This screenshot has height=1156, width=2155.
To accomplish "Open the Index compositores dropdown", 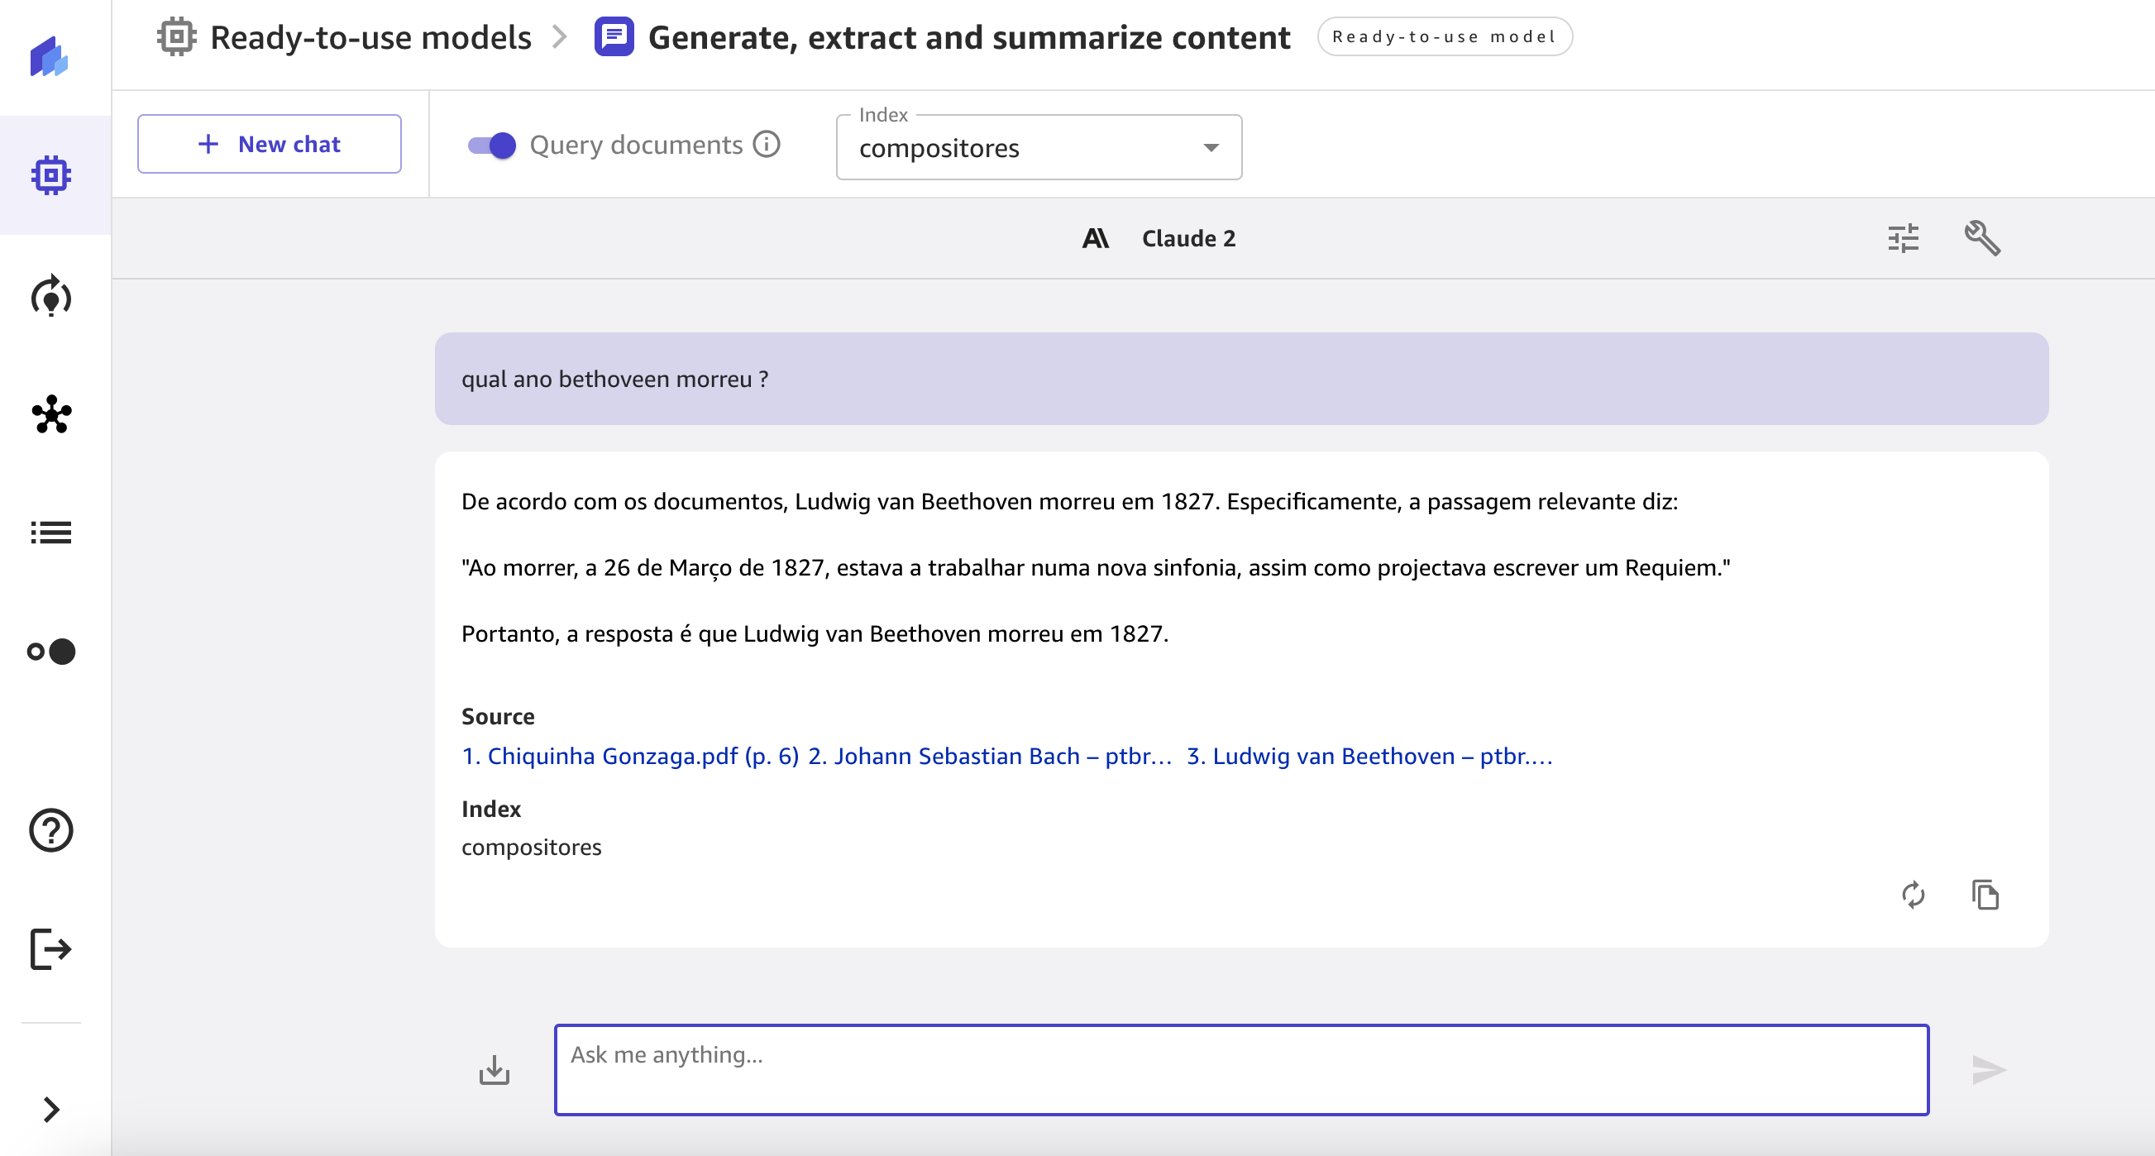I will tap(1038, 148).
